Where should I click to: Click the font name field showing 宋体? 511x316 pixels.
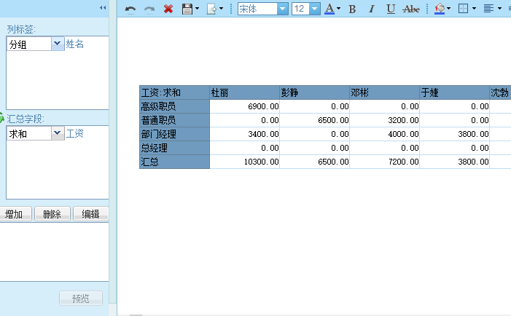[257, 9]
